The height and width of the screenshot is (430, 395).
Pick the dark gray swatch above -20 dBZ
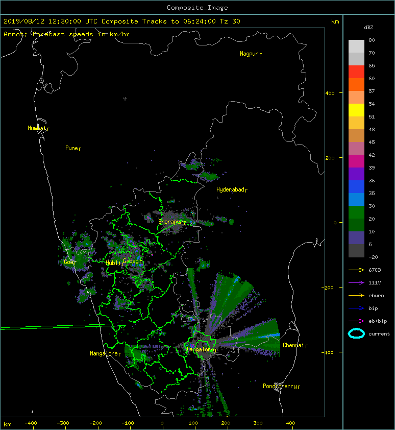[356, 251]
